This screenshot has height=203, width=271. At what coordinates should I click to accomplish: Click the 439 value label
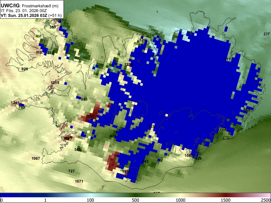[198, 158]
